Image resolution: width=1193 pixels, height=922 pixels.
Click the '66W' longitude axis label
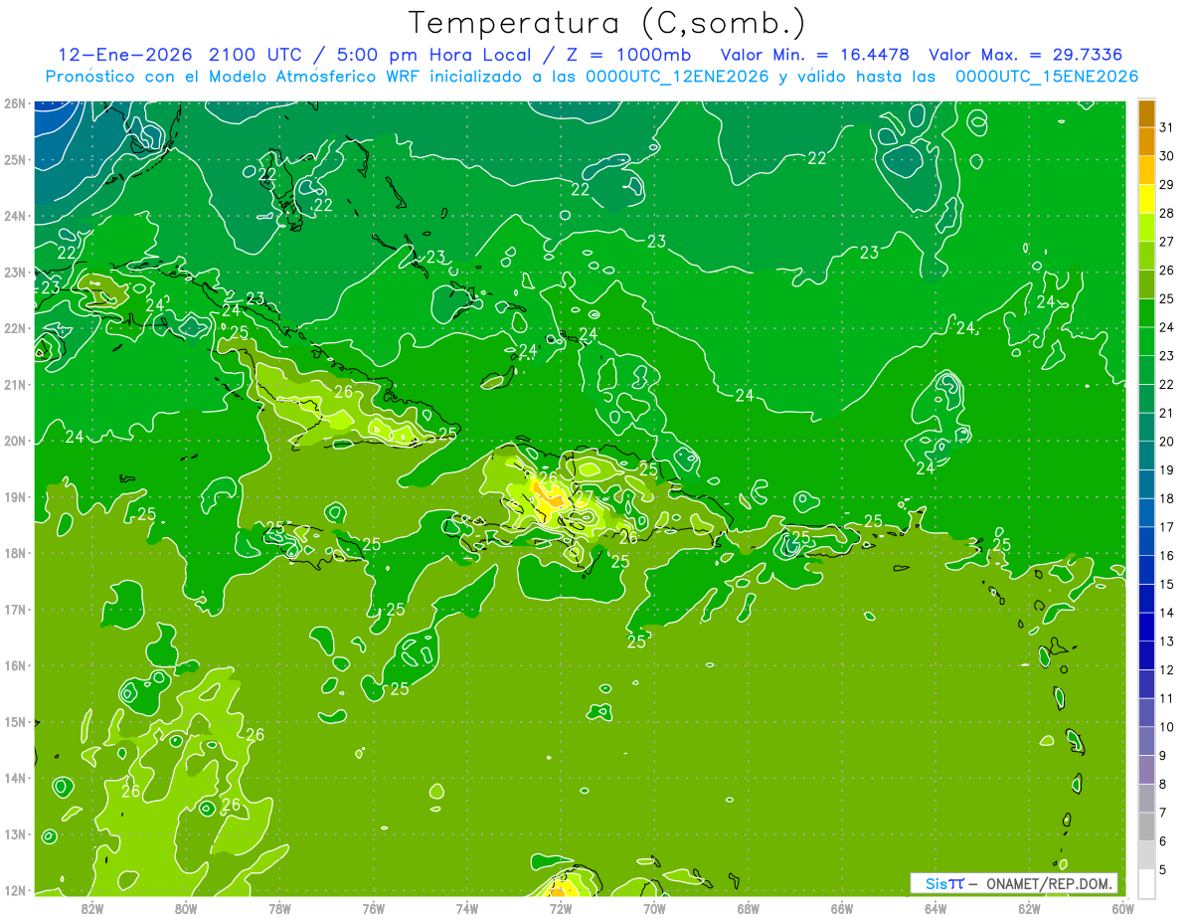(x=842, y=908)
